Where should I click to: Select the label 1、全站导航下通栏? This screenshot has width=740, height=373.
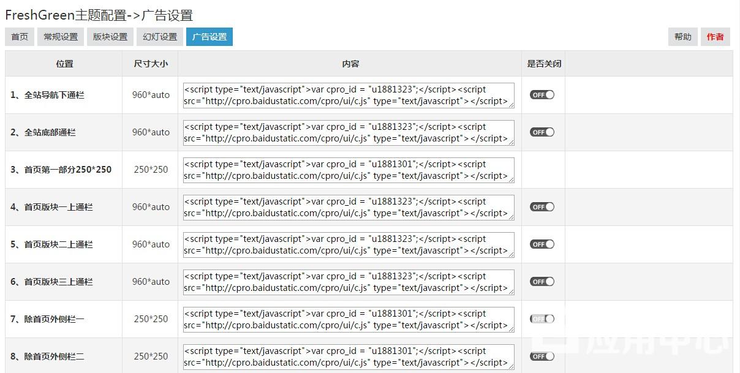[47, 95]
